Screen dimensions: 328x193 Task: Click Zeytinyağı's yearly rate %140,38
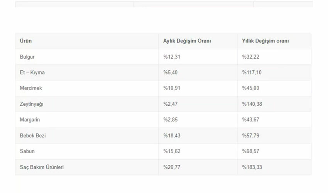[252, 104]
